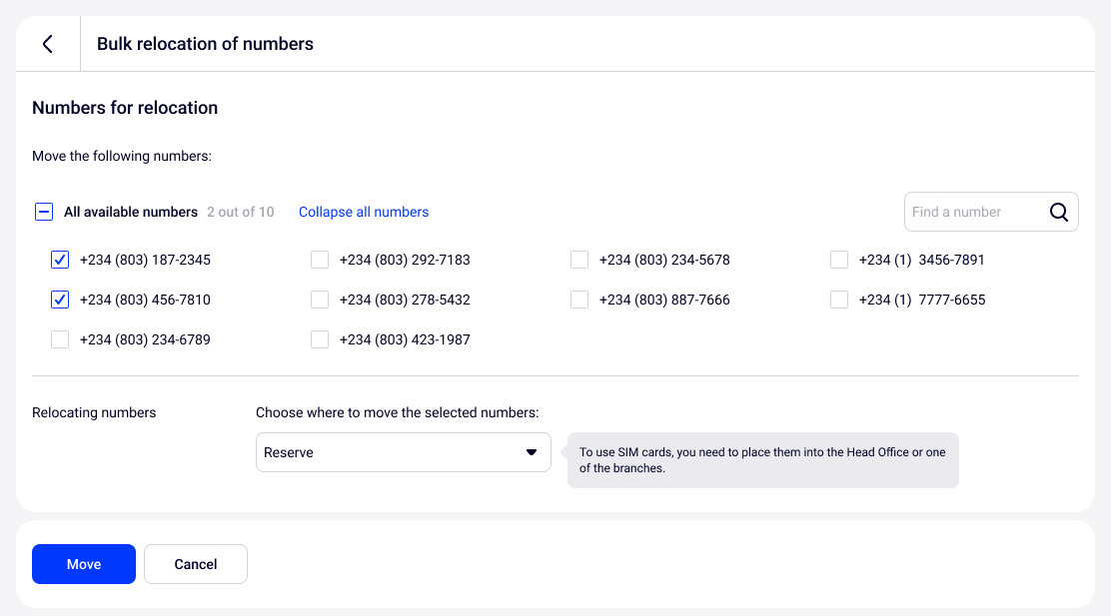1111x616 pixels.
Task: Tick number +234 (1) 7777-6655
Action: click(x=839, y=300)
